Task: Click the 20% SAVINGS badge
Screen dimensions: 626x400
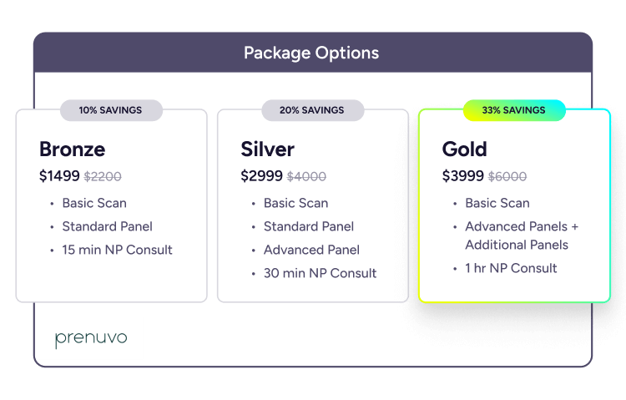Action: point(312,110)
